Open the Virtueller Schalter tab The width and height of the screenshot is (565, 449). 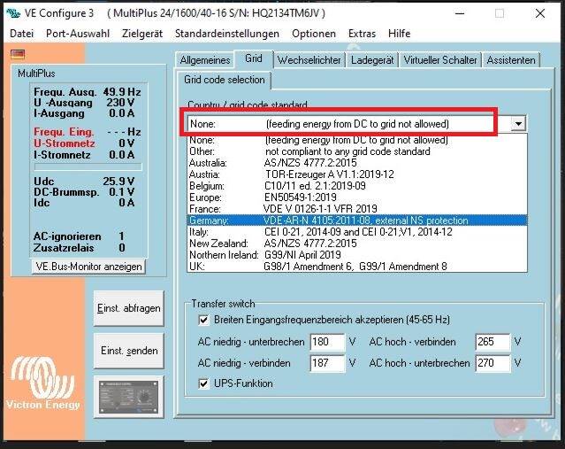coord(440,60)
